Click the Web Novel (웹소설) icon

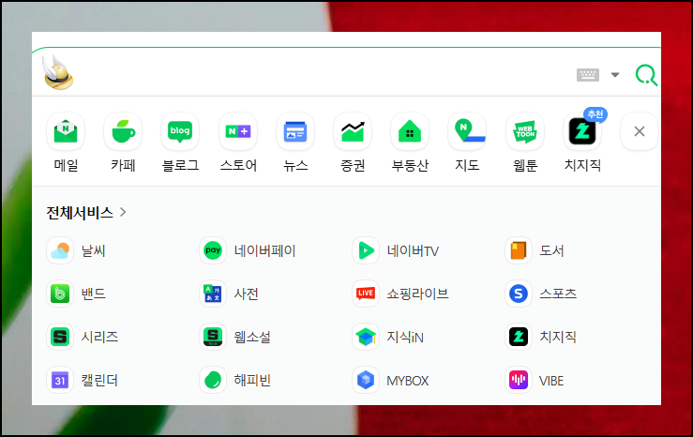213,337
